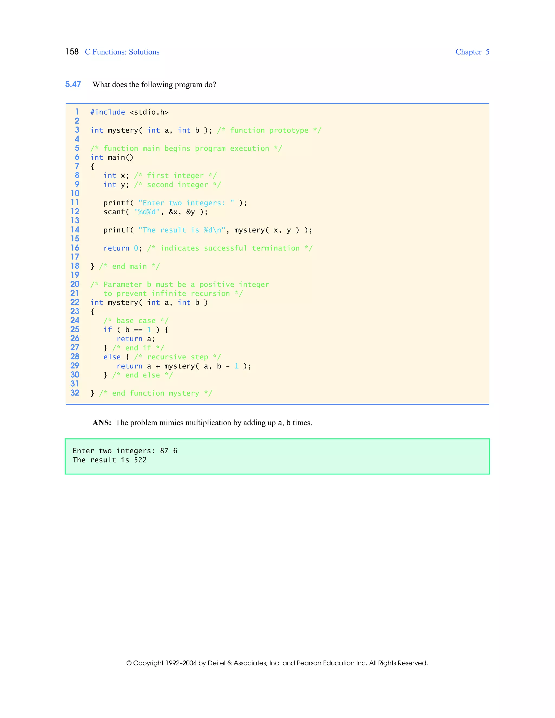Screen dimensions: 555x718
Task: Click the 'int x;' declaration line
Action: 160,176
